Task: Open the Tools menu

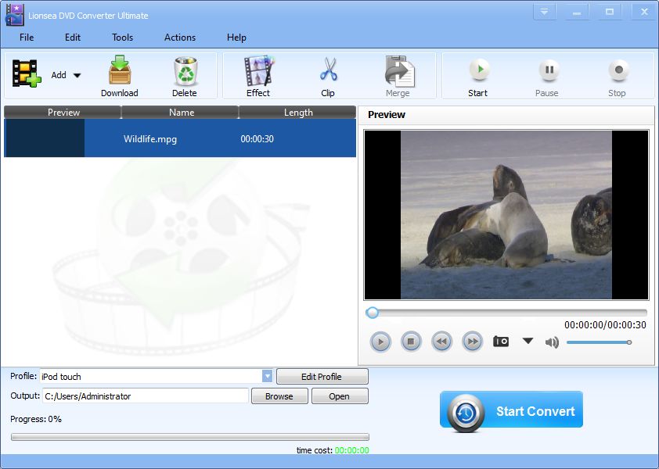Action: 122,38
